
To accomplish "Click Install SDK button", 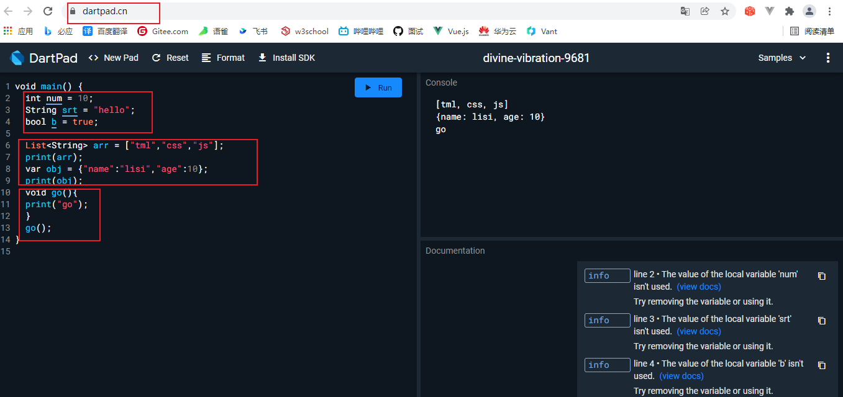I will point(286,58).
